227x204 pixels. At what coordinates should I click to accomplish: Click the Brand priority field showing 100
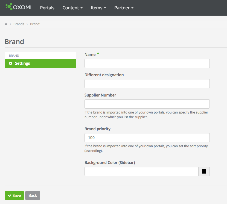pyautogui.click(x=147, y=138)
